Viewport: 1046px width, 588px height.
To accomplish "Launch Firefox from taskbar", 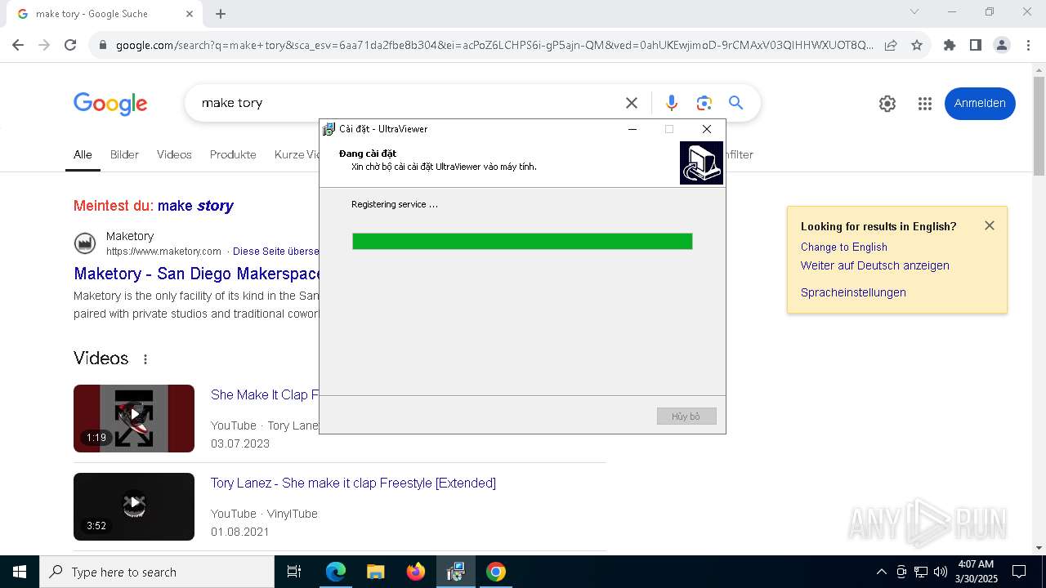I will coord(416,572).
